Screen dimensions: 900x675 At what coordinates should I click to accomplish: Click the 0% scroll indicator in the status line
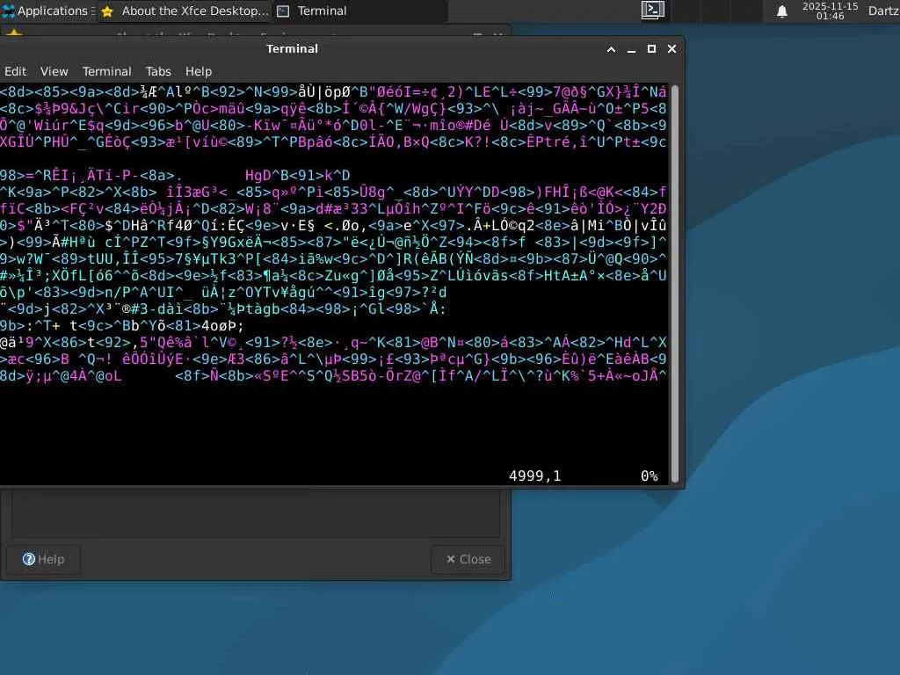coord(650,475)
